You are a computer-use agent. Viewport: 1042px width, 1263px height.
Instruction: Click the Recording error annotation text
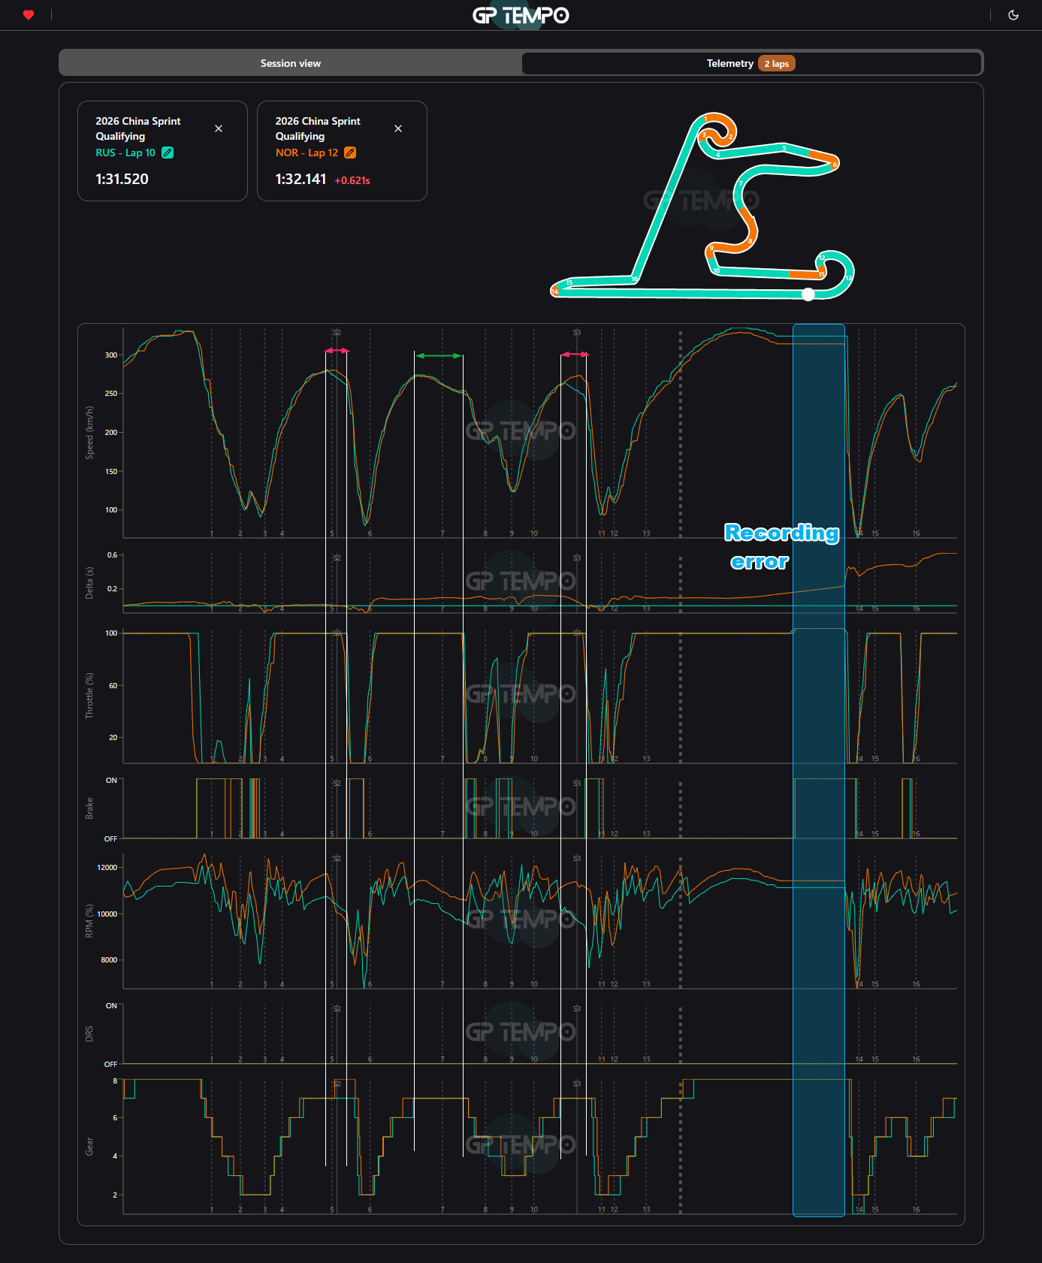tap(781, 546)
